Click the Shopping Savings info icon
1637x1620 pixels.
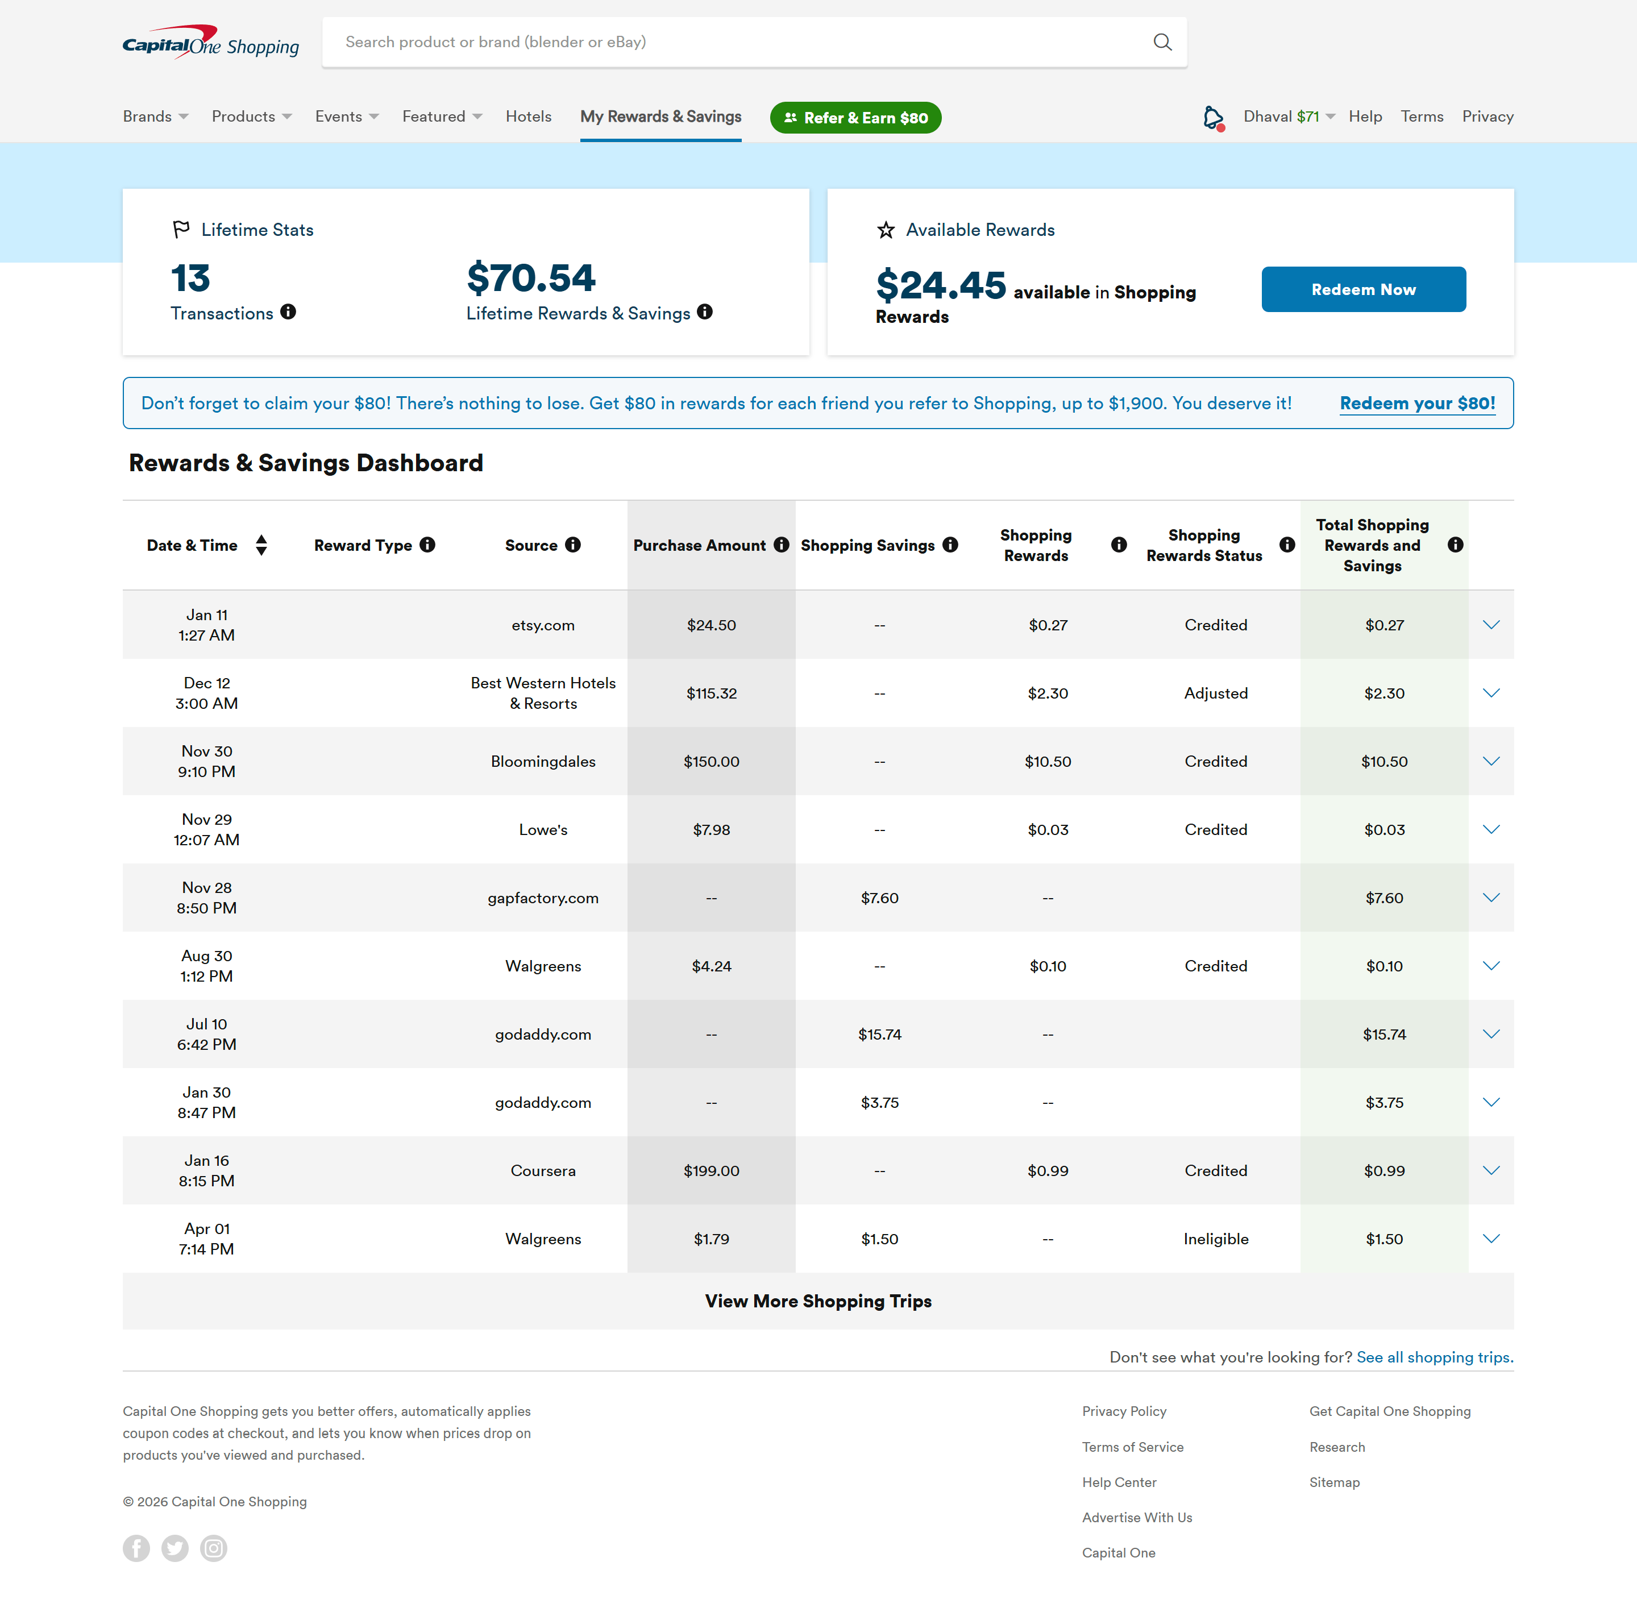[x=951, y=545]
